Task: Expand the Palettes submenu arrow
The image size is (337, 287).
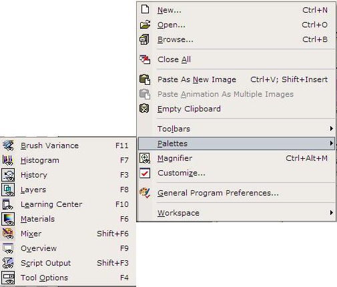Action: pyautogui.click(x=332, y=143)
